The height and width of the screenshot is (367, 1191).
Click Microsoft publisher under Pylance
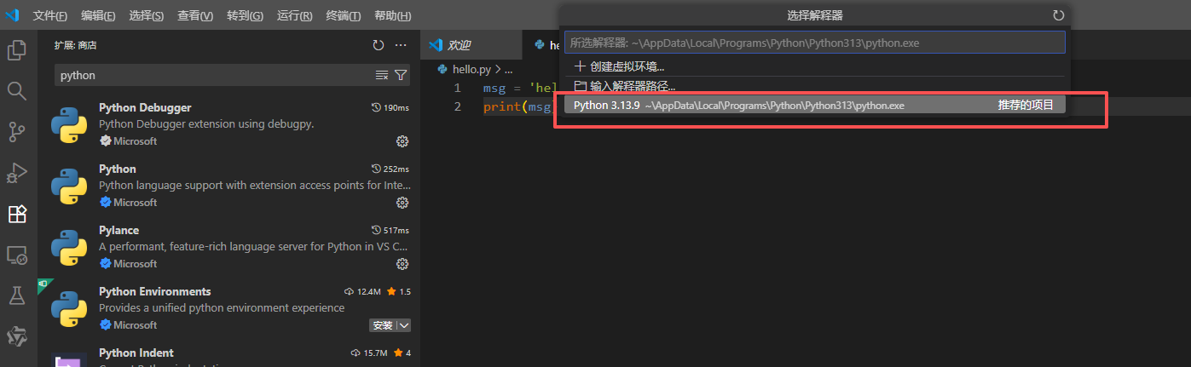tap(135, 263)
